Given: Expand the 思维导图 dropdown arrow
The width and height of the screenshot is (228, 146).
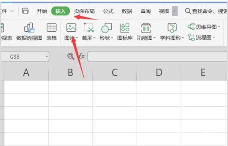Looking at the screenshot, I should (x=219, y=27).
